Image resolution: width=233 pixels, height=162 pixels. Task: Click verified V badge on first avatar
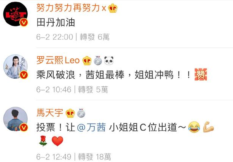[x=24, y=22]
